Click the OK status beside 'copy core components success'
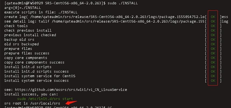This screenshot has height=108, width=231. [213, 62]
